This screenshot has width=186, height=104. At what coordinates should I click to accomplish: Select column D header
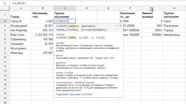click(87, 8)
